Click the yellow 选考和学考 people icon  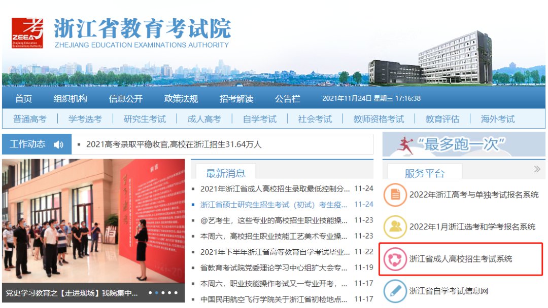pos(395,227)
